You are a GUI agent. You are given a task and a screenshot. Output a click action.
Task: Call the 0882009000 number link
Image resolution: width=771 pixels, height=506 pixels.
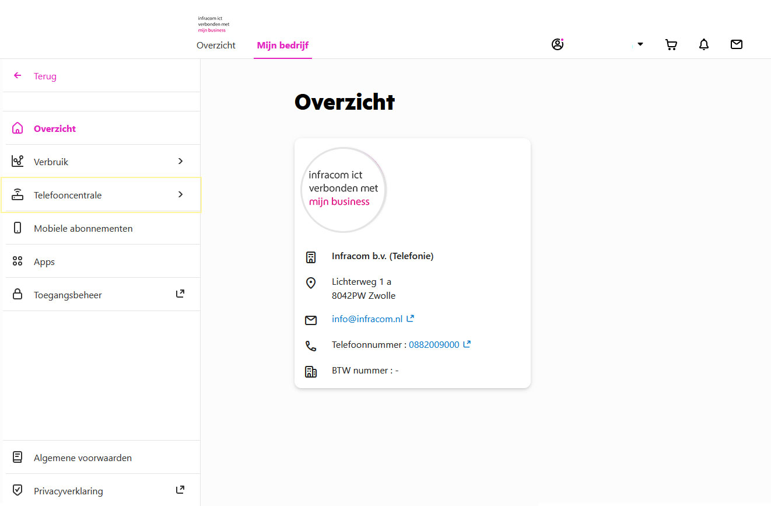434,344
